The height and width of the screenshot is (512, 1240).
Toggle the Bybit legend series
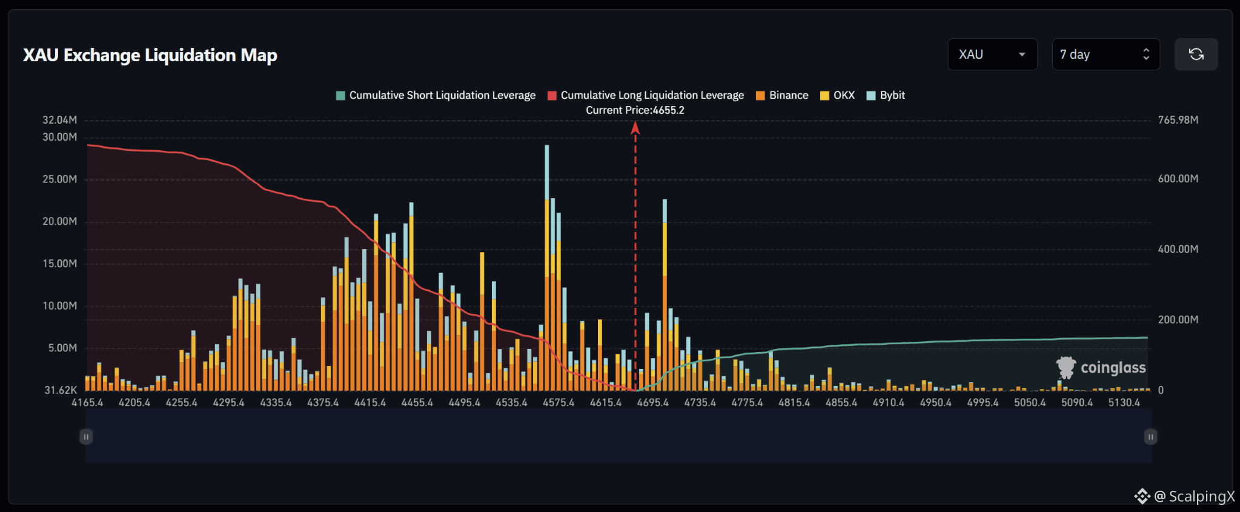[886, 95]
